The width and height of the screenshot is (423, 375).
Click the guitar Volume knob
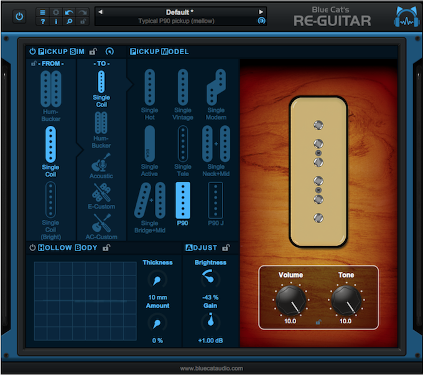tap(291, 300)
